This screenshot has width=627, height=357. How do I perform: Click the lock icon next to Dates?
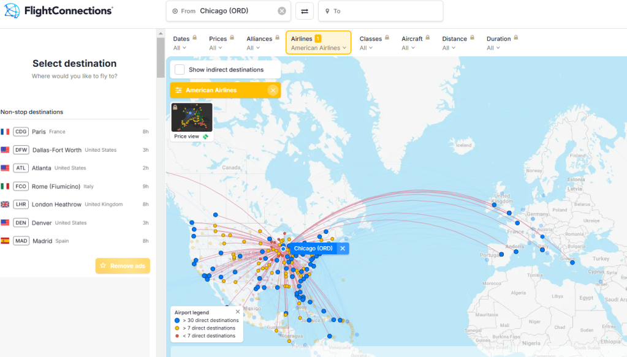195,38
